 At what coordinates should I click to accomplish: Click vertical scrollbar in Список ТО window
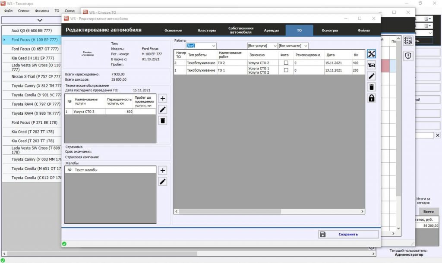coord(398,118)
